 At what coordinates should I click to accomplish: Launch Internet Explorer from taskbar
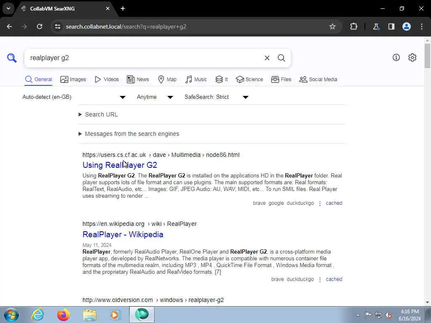pos(37,315)
